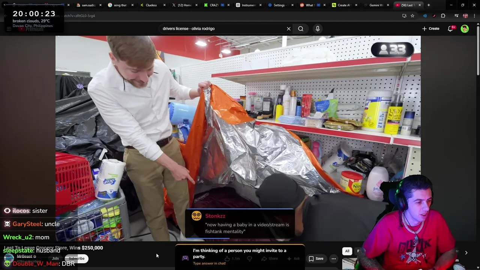480x270 pixels.
Task: Close the 'Clueless' tab
Action: click(164, 5)
